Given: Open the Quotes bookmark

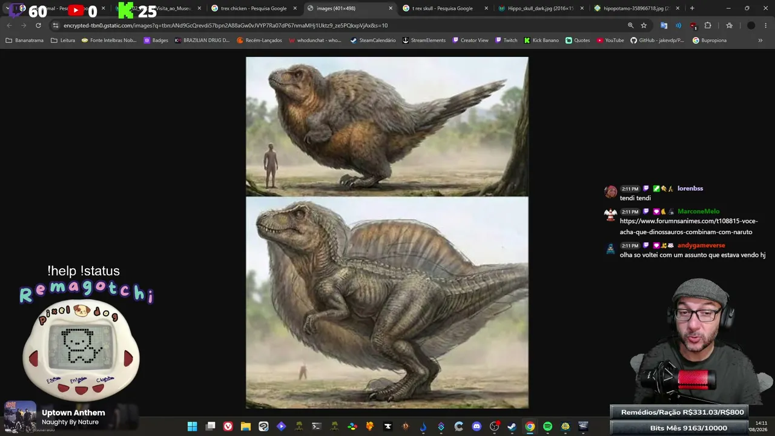Looking at the screenshot, I should tap(578, 41).
